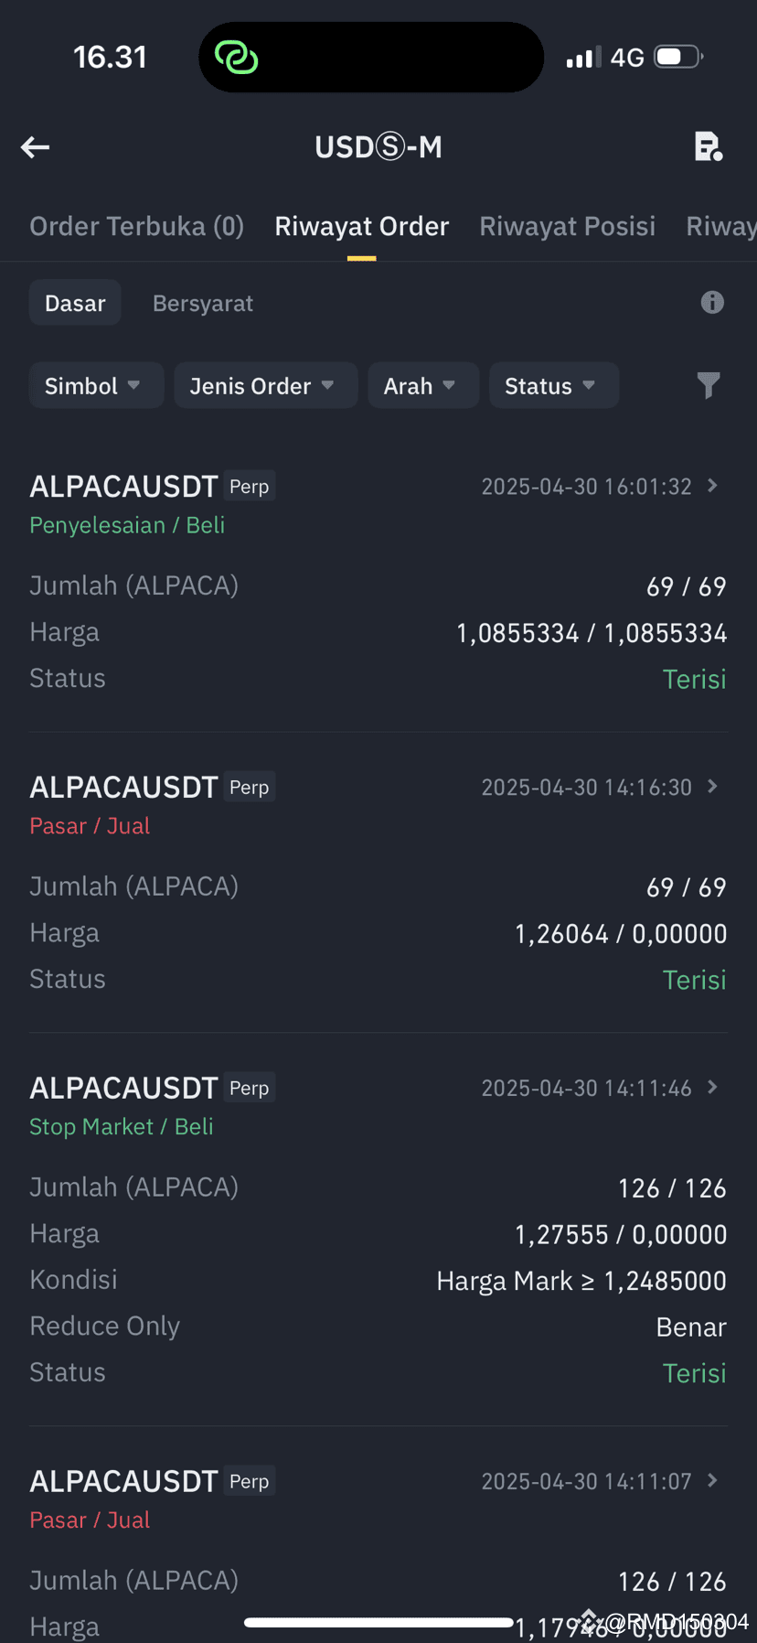Expand the Simbol dropdown
Image resolution: width=757 pixels, height=1643 pixels.
tap(96, 386)
